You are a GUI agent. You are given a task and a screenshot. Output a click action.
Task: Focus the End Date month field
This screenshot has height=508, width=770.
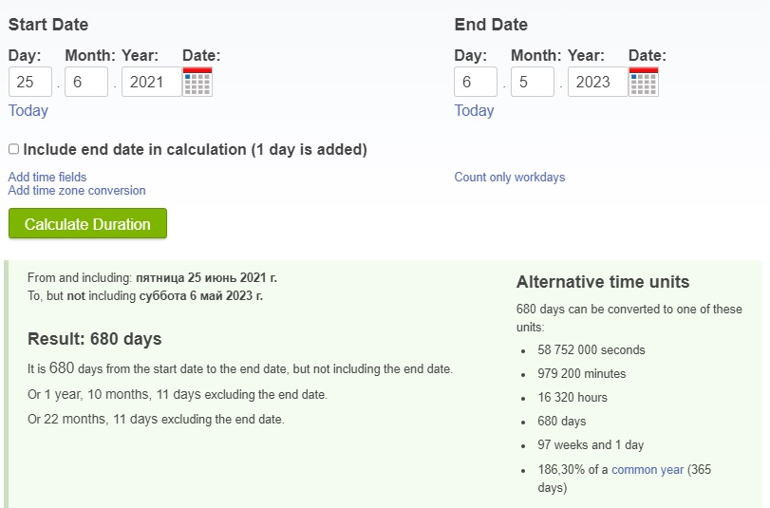pyautogui.click(x=533, y=82)
